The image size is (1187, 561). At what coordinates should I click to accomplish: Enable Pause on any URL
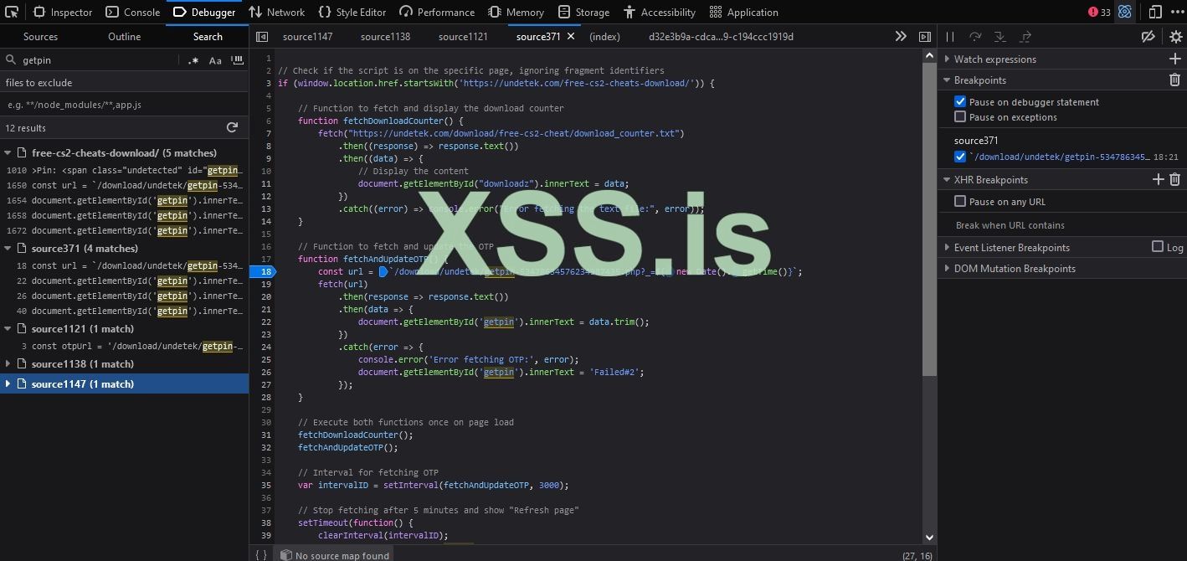960,201
